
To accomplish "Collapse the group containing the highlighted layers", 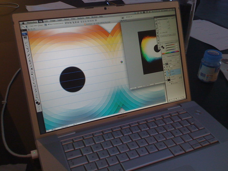I will (x=167, y=69).
